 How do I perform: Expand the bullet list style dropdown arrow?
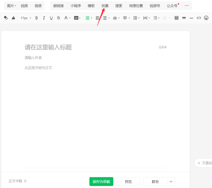(x=159, y=18)
